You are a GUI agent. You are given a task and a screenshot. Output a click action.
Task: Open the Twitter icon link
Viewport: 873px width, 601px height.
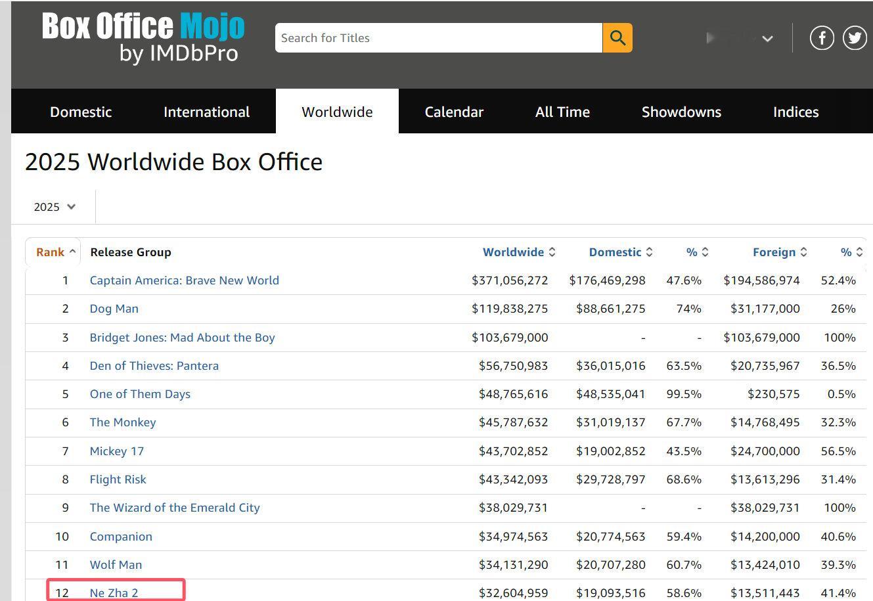[x=854, y=38]
